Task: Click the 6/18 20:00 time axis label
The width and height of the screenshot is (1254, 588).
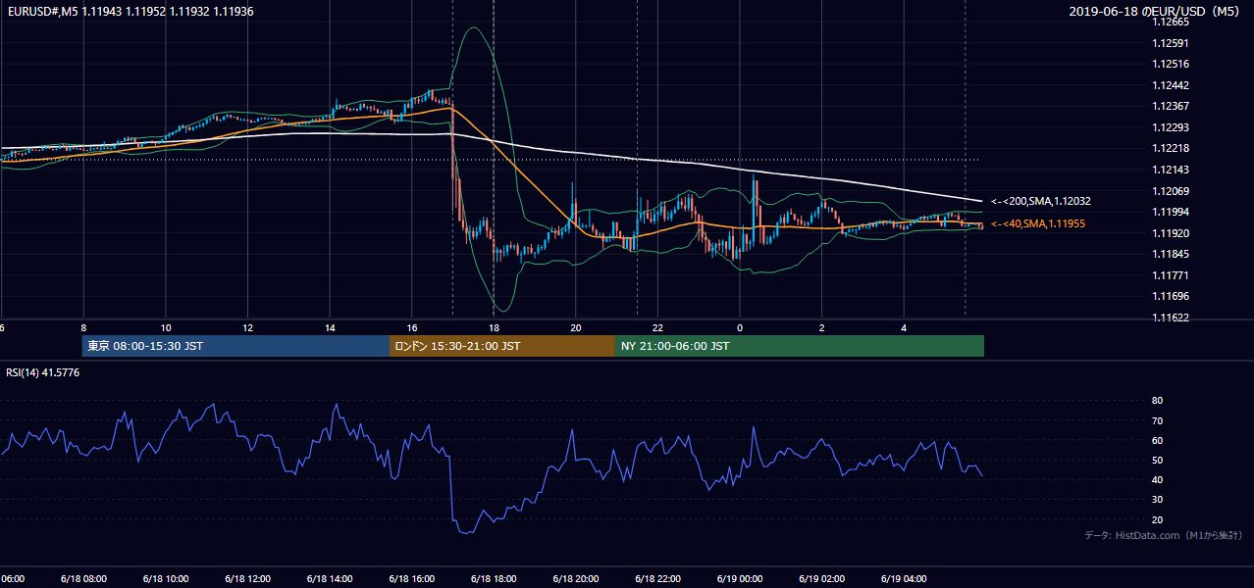Action: (575, 579)
